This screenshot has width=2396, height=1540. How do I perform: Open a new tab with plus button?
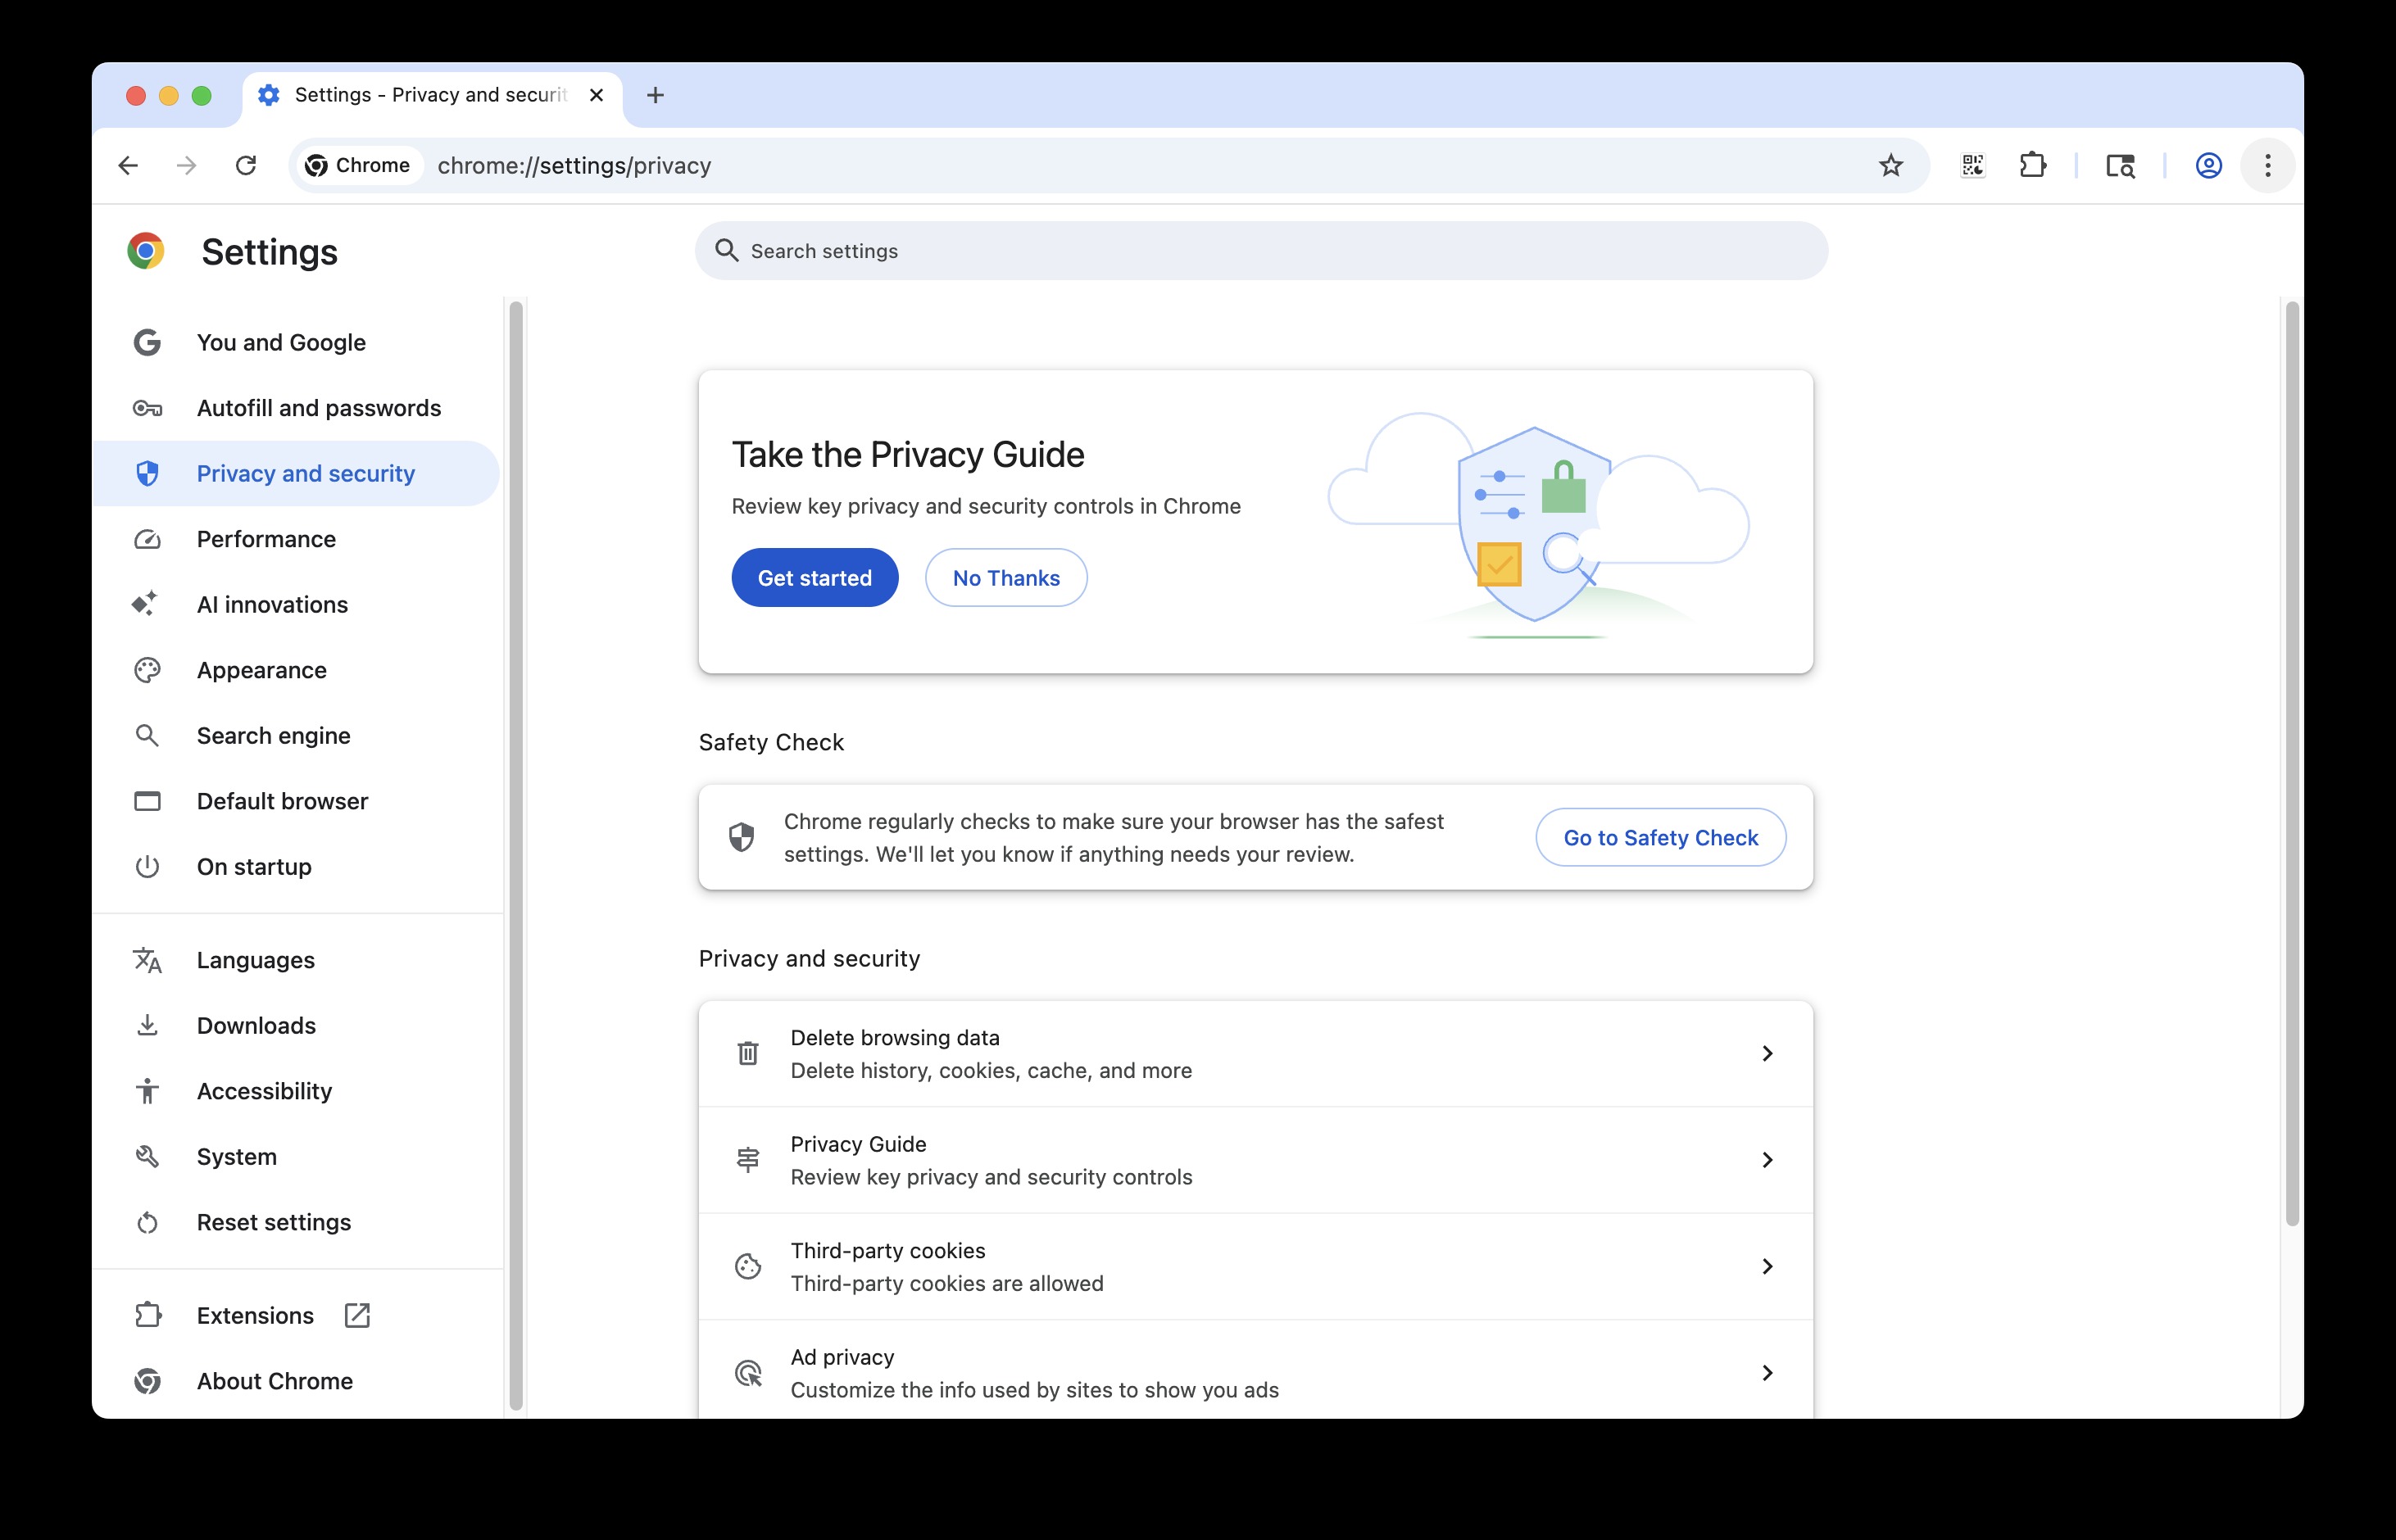656,95
